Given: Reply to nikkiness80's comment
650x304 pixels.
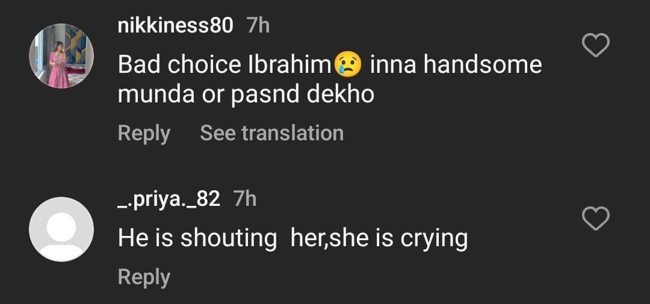Looking at the screenshot, I should 144,133.
